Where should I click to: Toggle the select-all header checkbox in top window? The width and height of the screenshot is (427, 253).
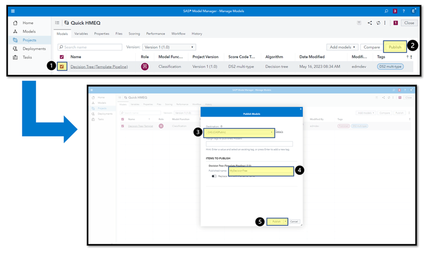click(62, 57)
